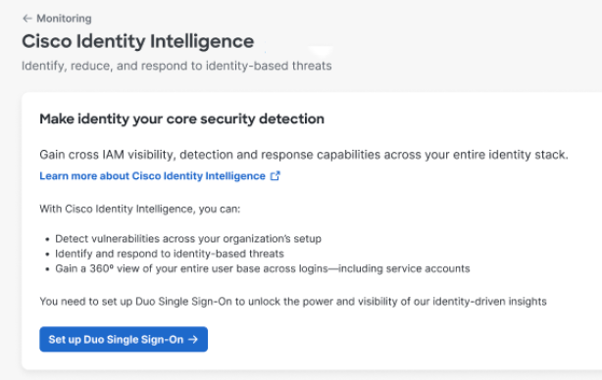The width and height of the screenshot is (602, 380).
Task: Click the bullet marker before Identify and respond
Action: click(x=47, y=255)
